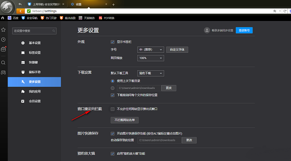Click the blue 登录账号 button
Screen dimensions: 291x161
pos(244,30)
